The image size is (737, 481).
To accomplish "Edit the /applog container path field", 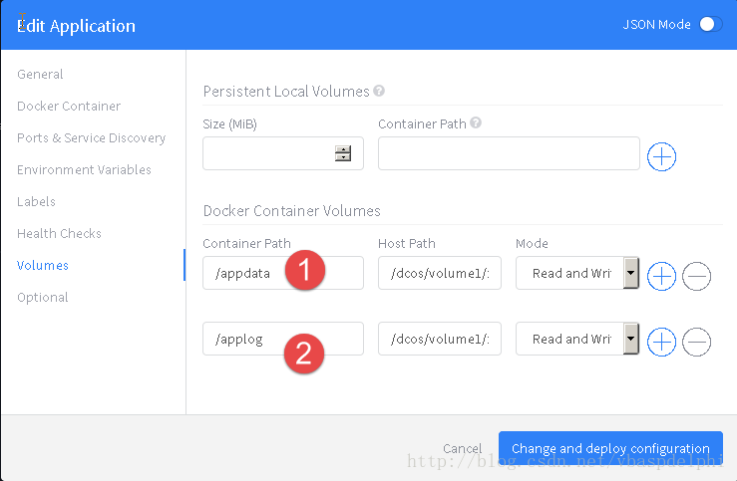I will tap(283, 339).
